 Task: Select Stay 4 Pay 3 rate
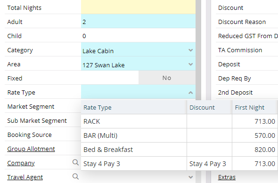pyautogui.click(x=179, y=164)
